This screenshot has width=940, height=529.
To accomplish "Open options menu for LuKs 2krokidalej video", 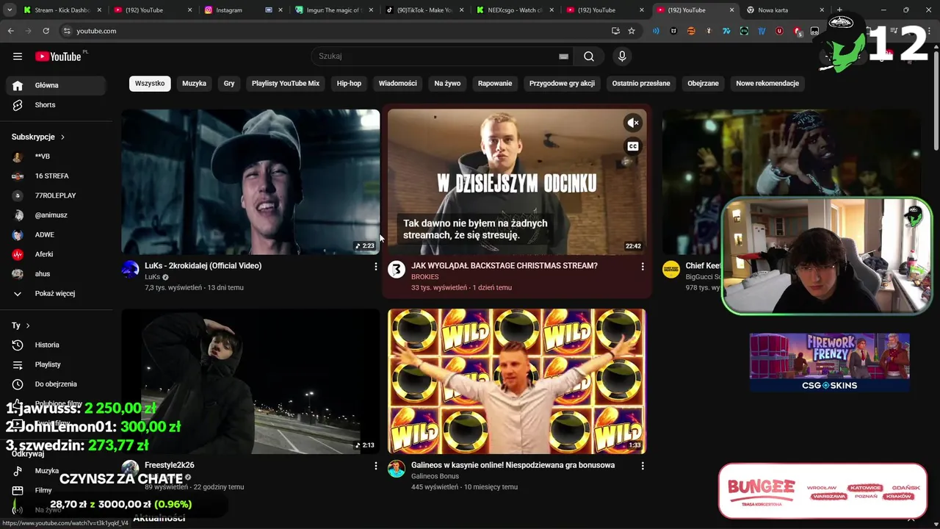I will coord(375,266).
